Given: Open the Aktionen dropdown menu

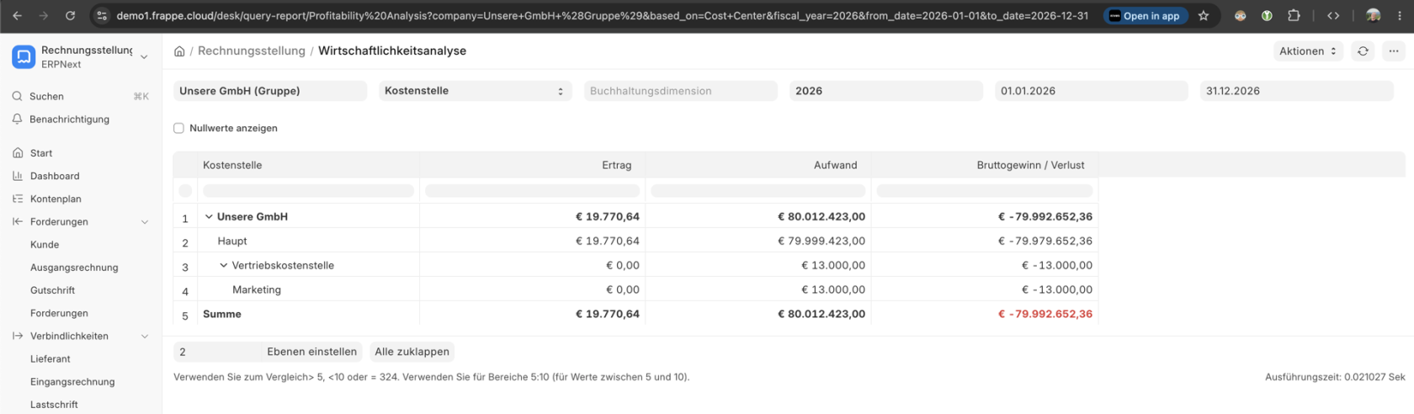Looking at the screenshot, I should point(1308,51).
